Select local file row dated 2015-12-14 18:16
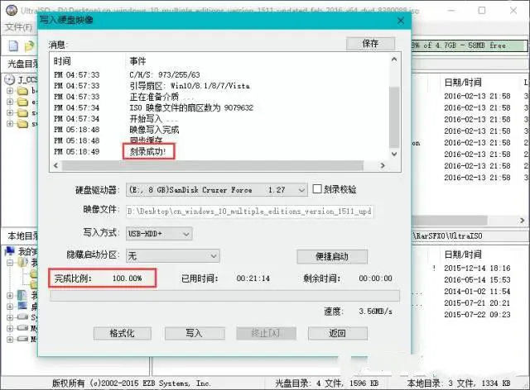 (477, 269)
